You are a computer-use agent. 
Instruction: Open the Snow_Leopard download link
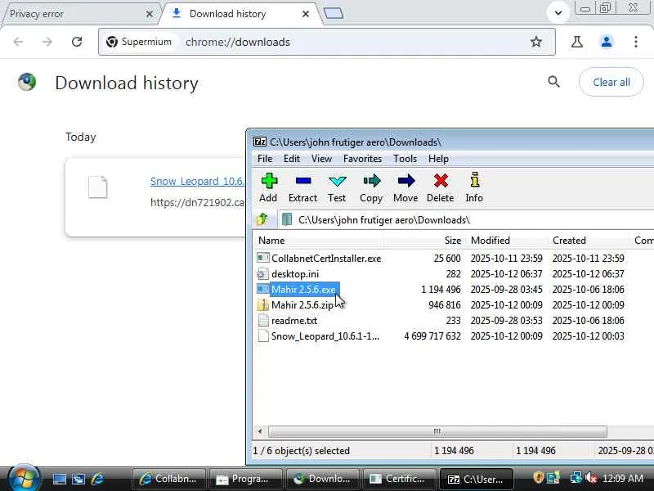click(x=197, y=181)
